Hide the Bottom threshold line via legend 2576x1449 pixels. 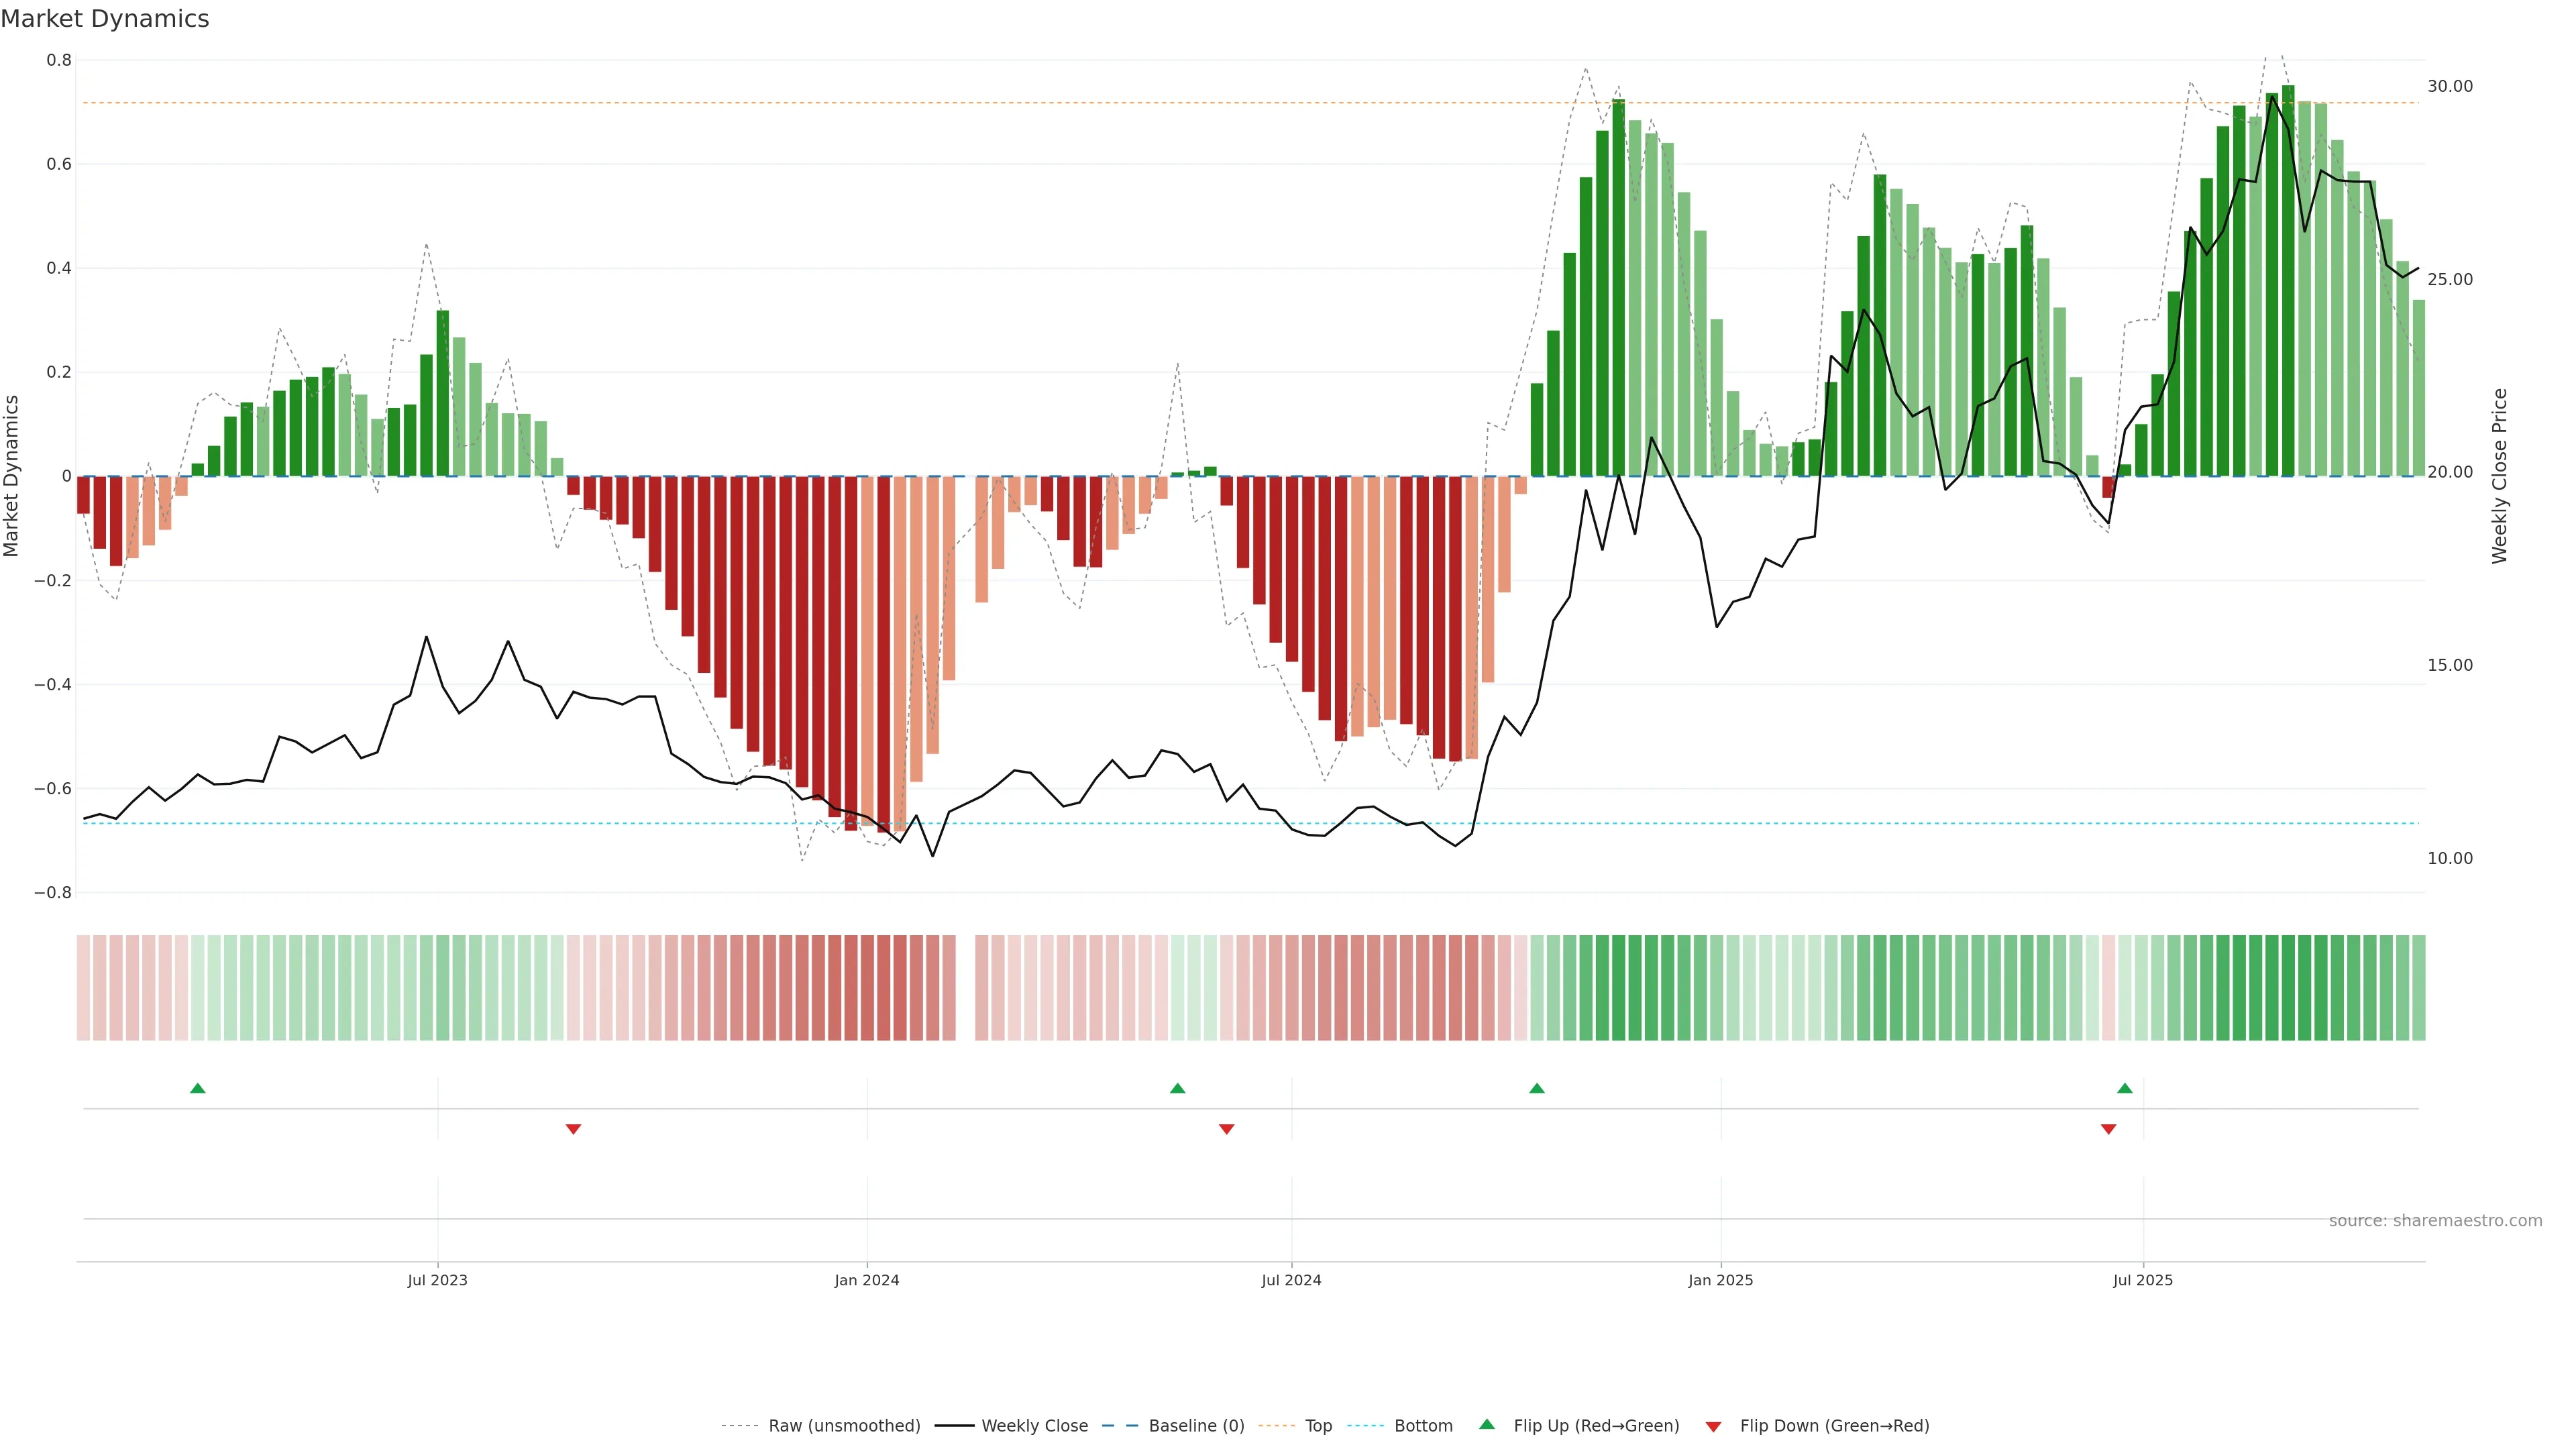coord(1423,1426)
